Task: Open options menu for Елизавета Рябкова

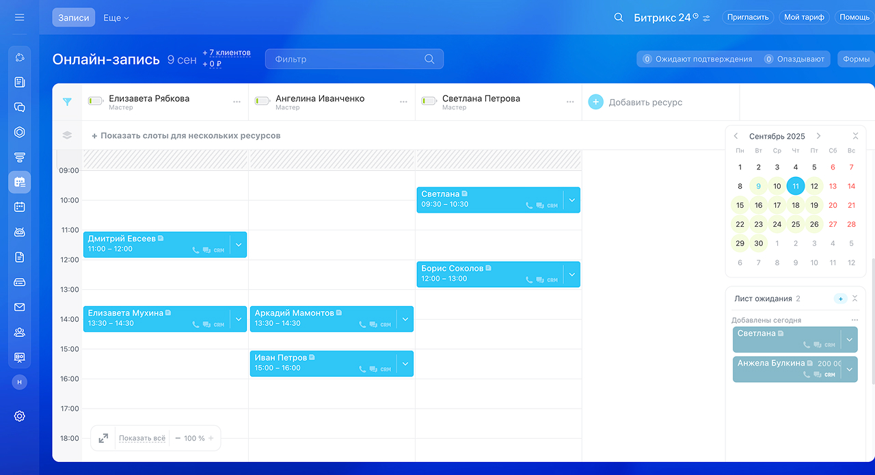Action: 237,102
